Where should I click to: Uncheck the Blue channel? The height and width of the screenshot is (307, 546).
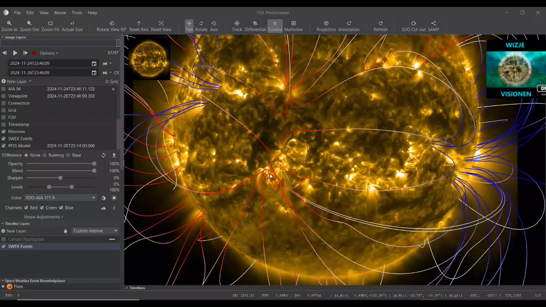(x=61, y=208)
